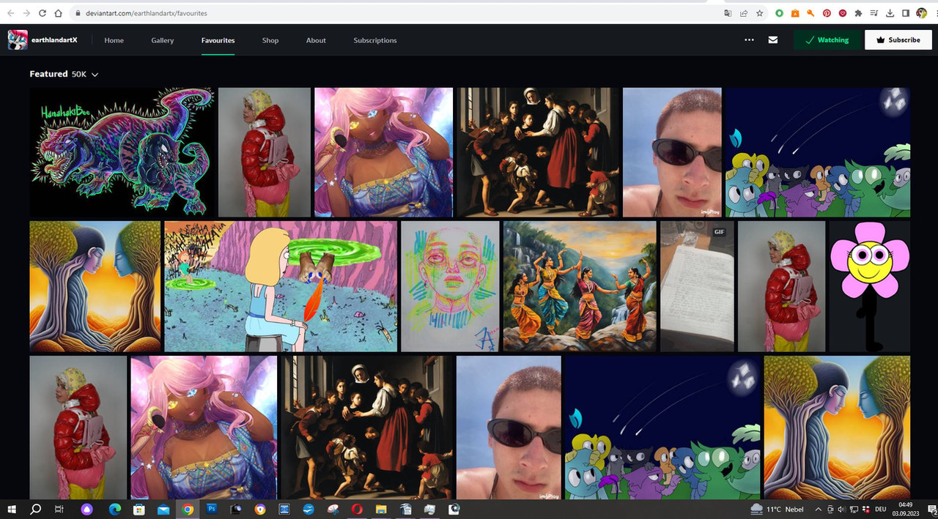Click the Subscribe button

point(898,40)
